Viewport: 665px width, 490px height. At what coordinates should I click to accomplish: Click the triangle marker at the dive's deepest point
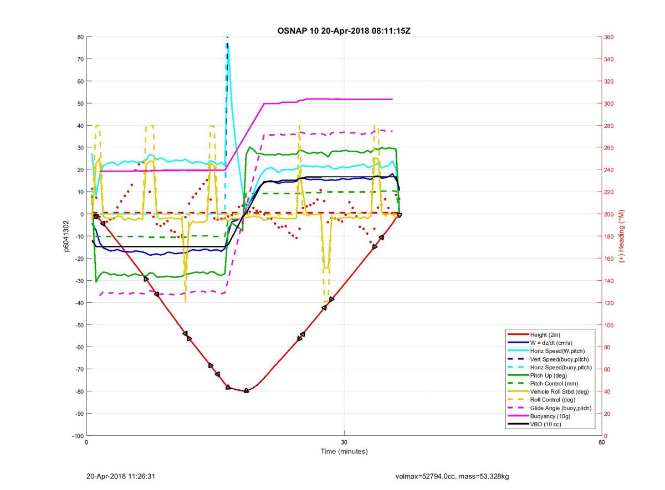[246, 390]
